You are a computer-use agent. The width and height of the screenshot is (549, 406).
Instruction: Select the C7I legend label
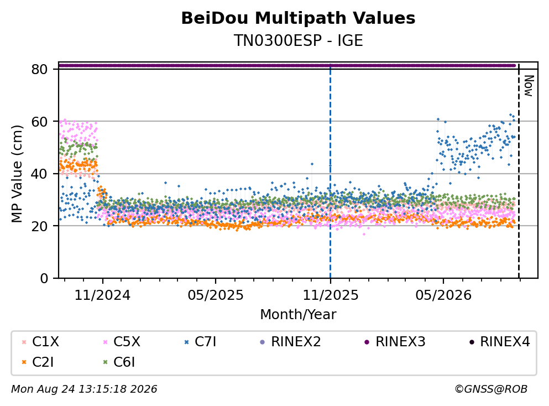click(206, 342)
